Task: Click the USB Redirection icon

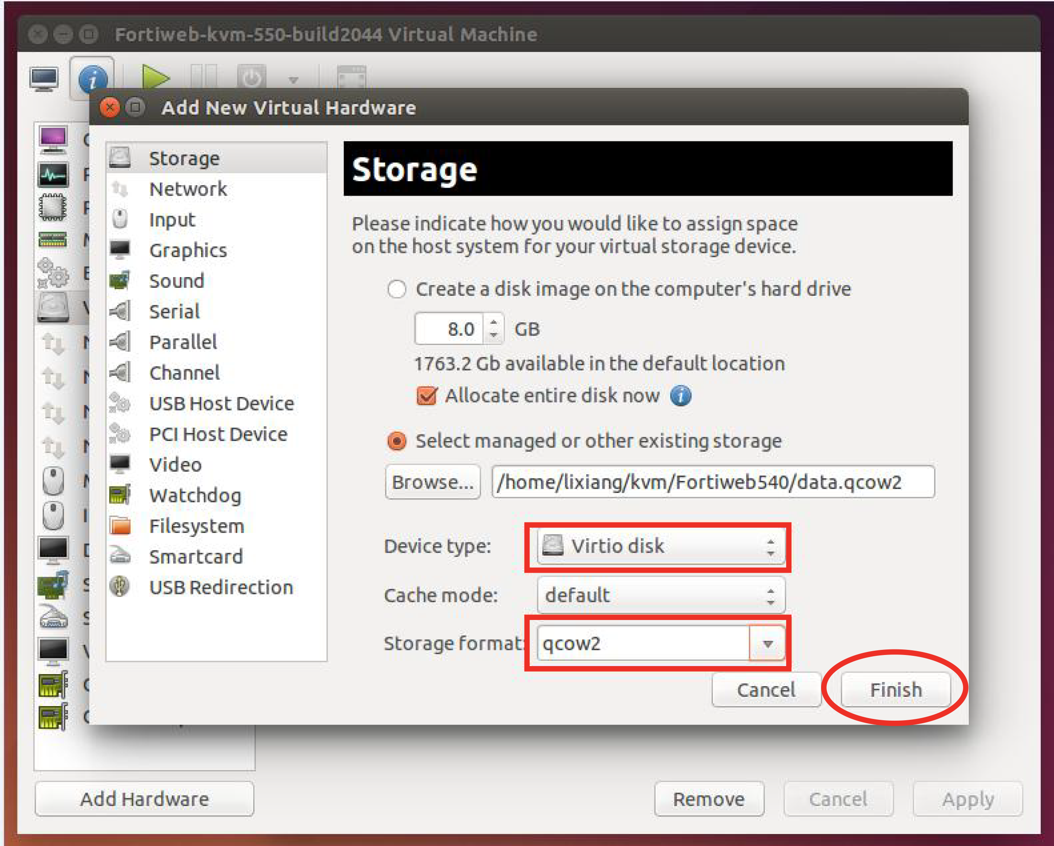Action: [120, 586]
